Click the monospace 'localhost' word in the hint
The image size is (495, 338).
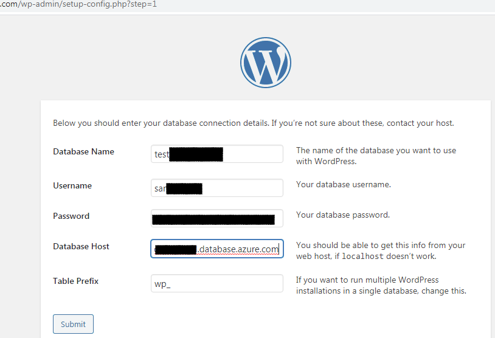pos(362,257)
